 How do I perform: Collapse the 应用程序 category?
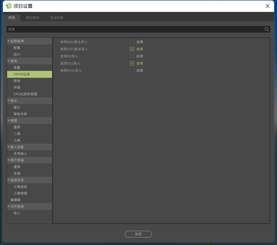point(8,41)
